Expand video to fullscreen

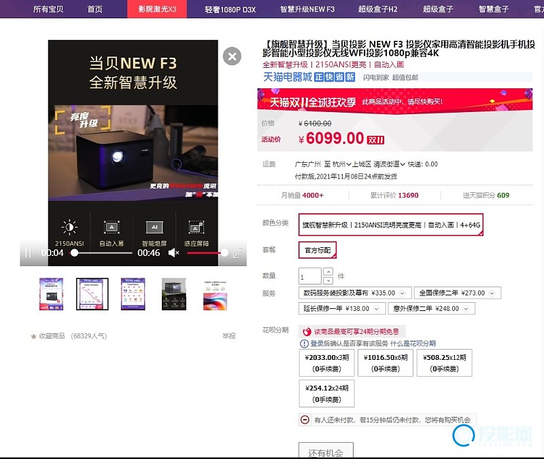pos(239,253)
